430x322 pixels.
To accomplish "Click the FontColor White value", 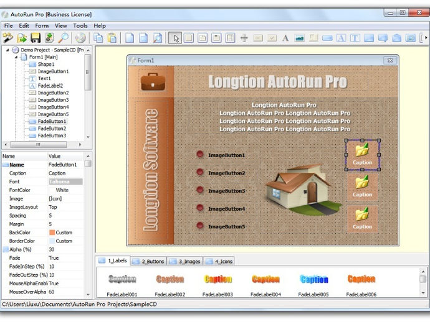I will 62,190.
